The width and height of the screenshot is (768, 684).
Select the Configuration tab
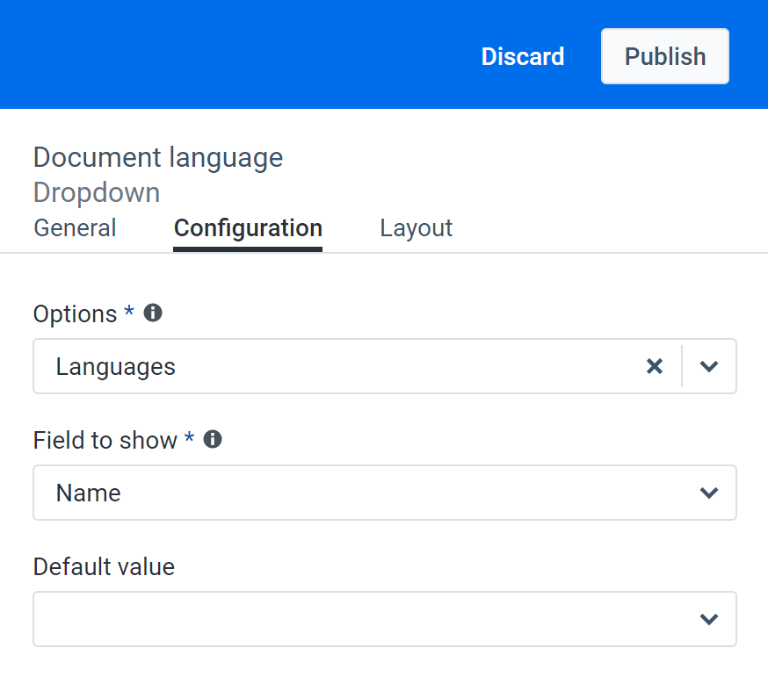click(247, 227)
